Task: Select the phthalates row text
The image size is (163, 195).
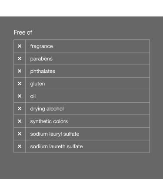Action: tap(43, 71)
